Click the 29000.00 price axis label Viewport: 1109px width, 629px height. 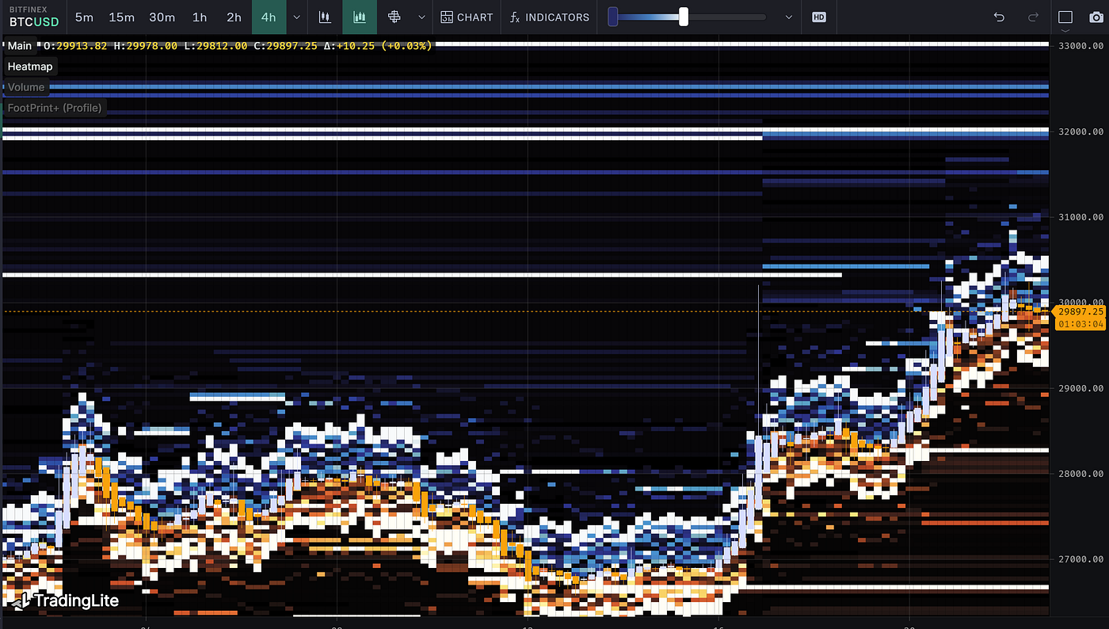point(1081,388)
